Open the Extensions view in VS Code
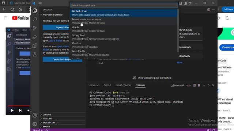Screen dimensions: 234x131 click(35, 45)
